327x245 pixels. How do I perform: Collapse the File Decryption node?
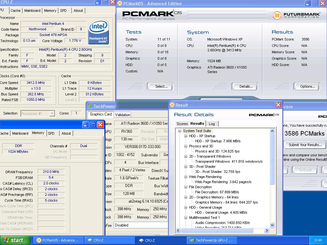coord(186,187)
